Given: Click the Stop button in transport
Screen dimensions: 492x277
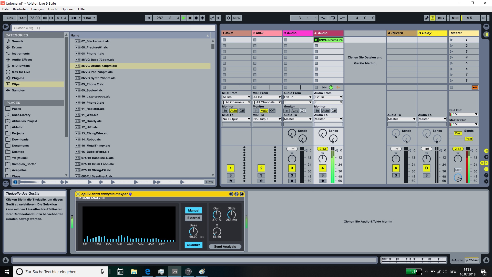Looking at the screenshot, I should pyautogui.click(x=190, y=18).
